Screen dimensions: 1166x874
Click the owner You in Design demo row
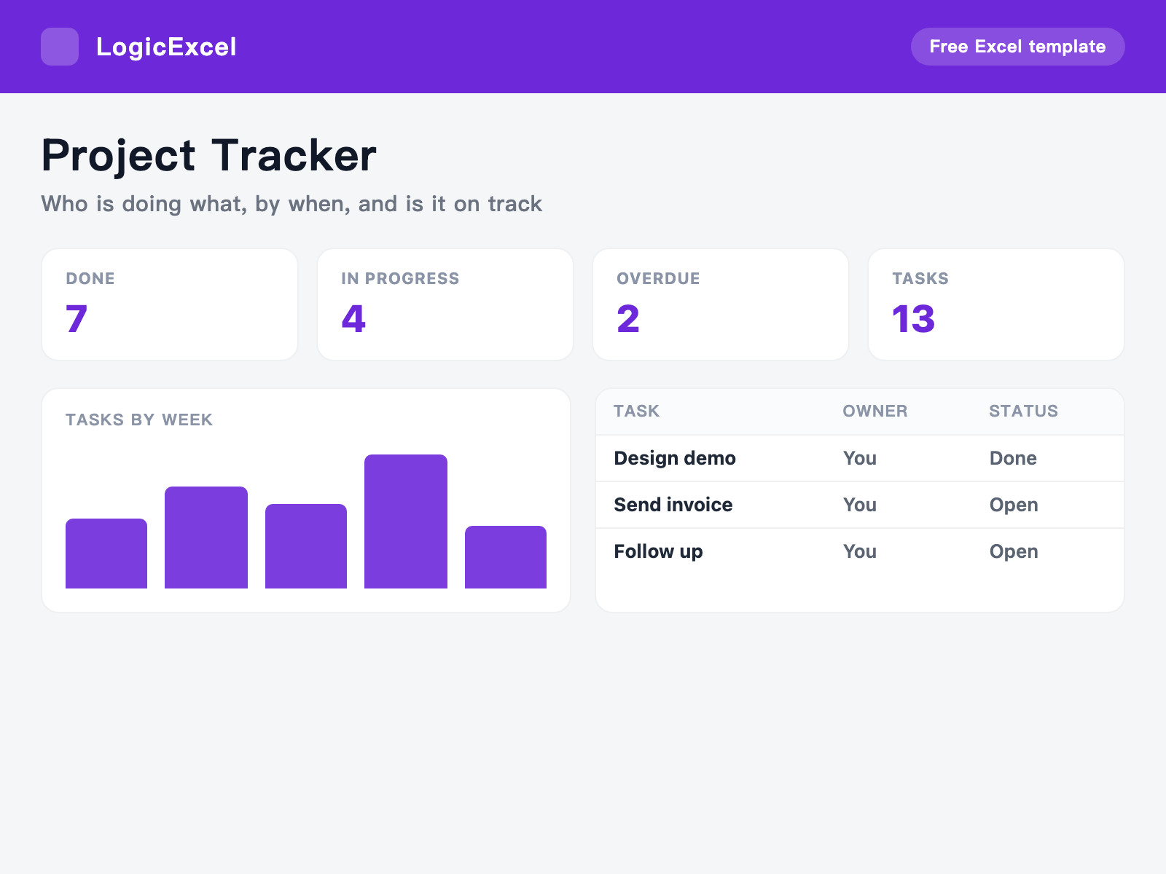(860, 458)
